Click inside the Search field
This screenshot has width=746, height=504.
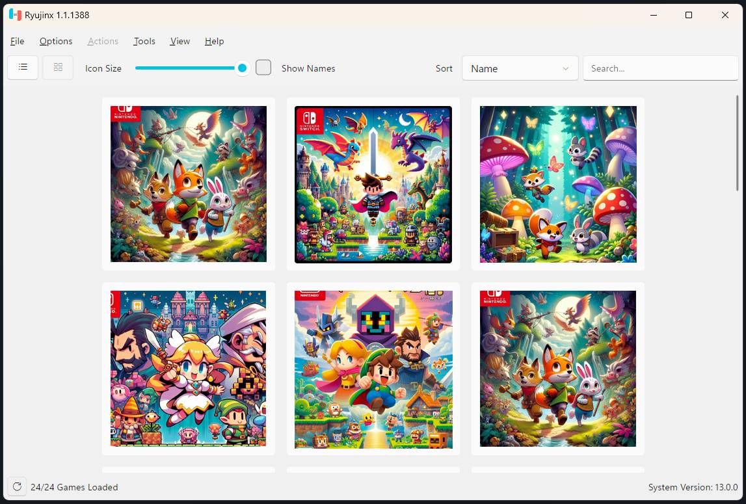click(660, 68)
